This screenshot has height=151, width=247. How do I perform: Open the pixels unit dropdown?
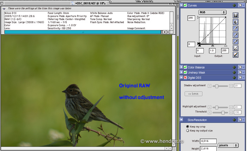(228, 145)
